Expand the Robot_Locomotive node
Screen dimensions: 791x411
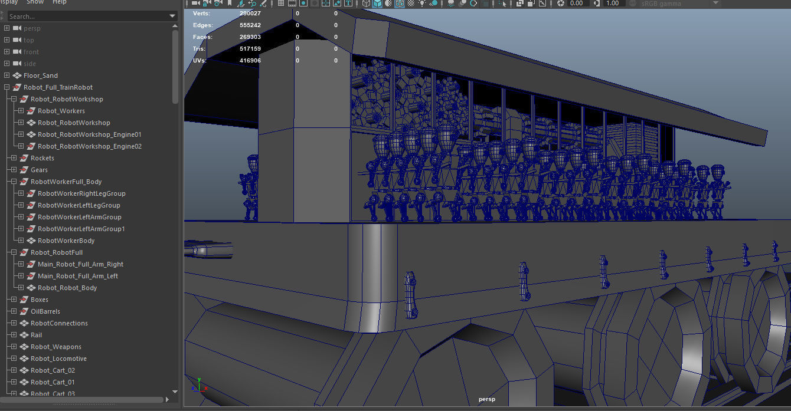pyautogui.click(x=14, y=359)
